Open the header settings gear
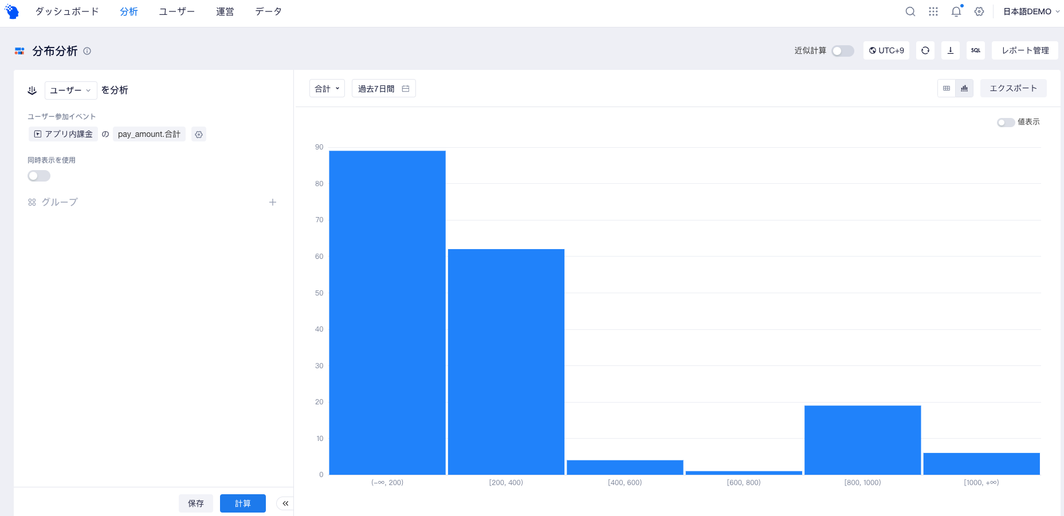The height and width of the screenshot is (516, 1064). (979, 11)
